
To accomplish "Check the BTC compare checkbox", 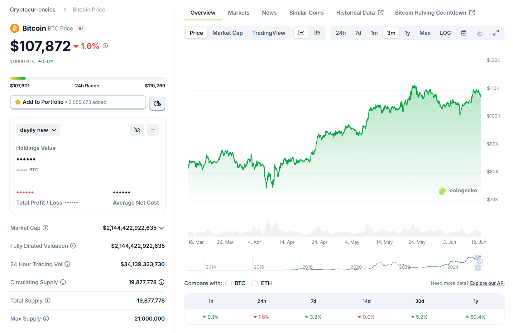I will click(228, 283).
